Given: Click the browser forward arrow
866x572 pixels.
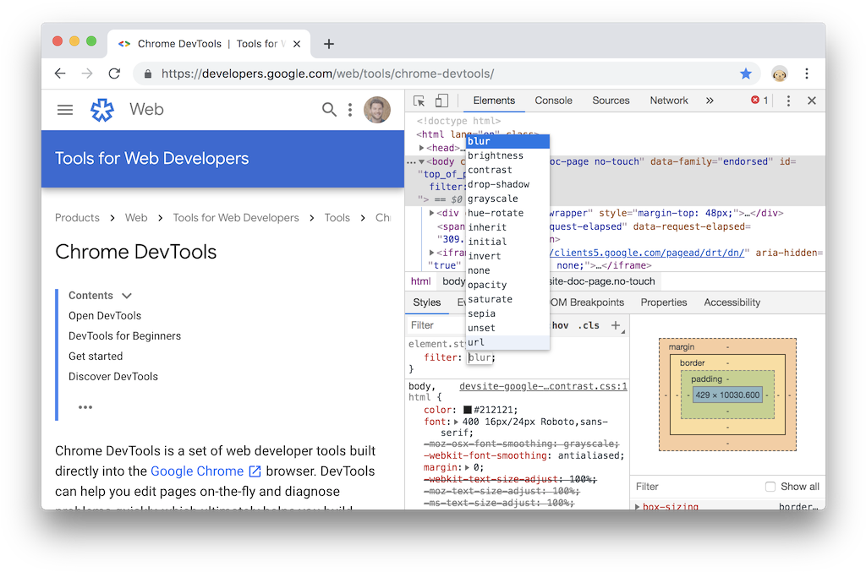Looking at the screenshot, I should [87, 74].
